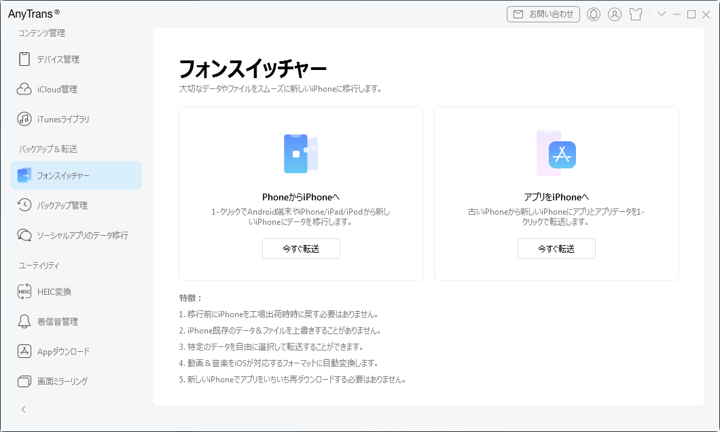Open the user account profile icon
The height and width of the screenshot is (432, 720).
[615, 14]
